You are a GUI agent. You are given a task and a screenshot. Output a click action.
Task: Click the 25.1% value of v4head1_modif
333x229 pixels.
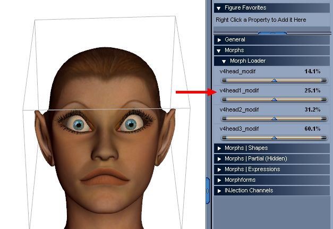coord(312,90)
